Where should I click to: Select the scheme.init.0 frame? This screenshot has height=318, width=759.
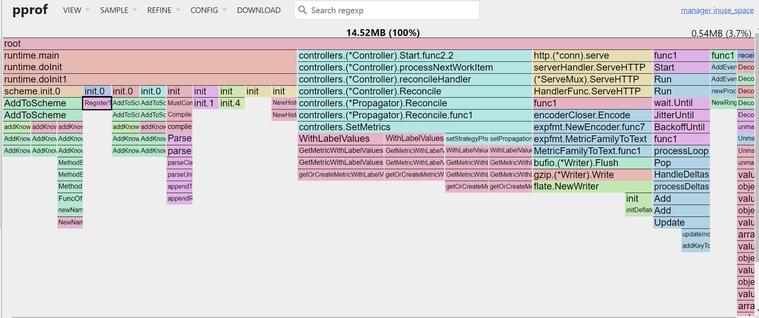coord(43,91)
